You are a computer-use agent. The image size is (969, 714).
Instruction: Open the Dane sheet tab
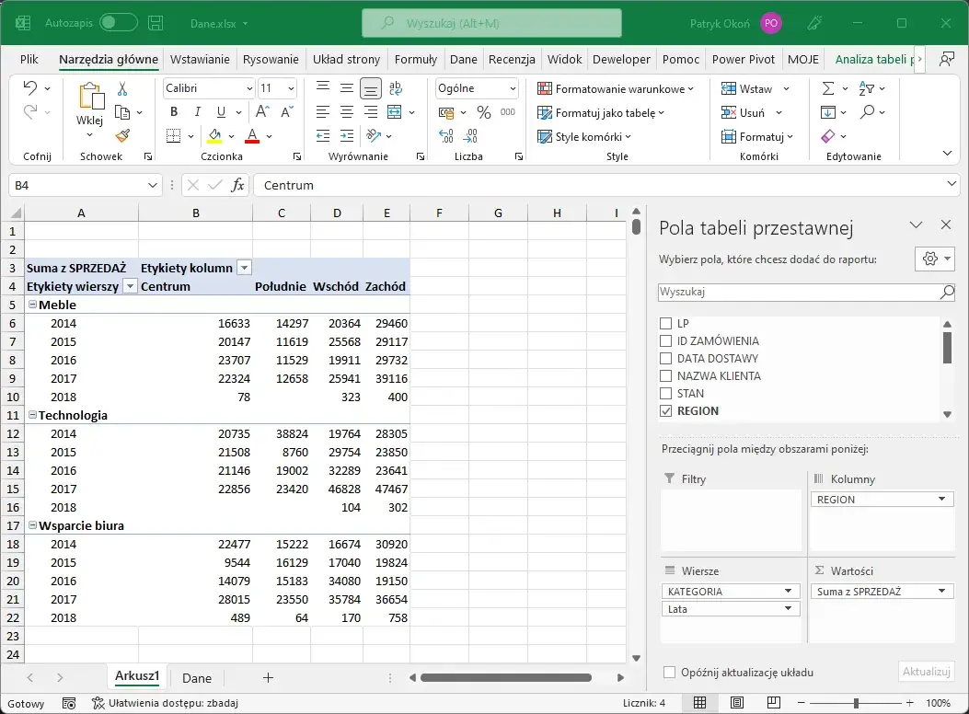point(196,677)
